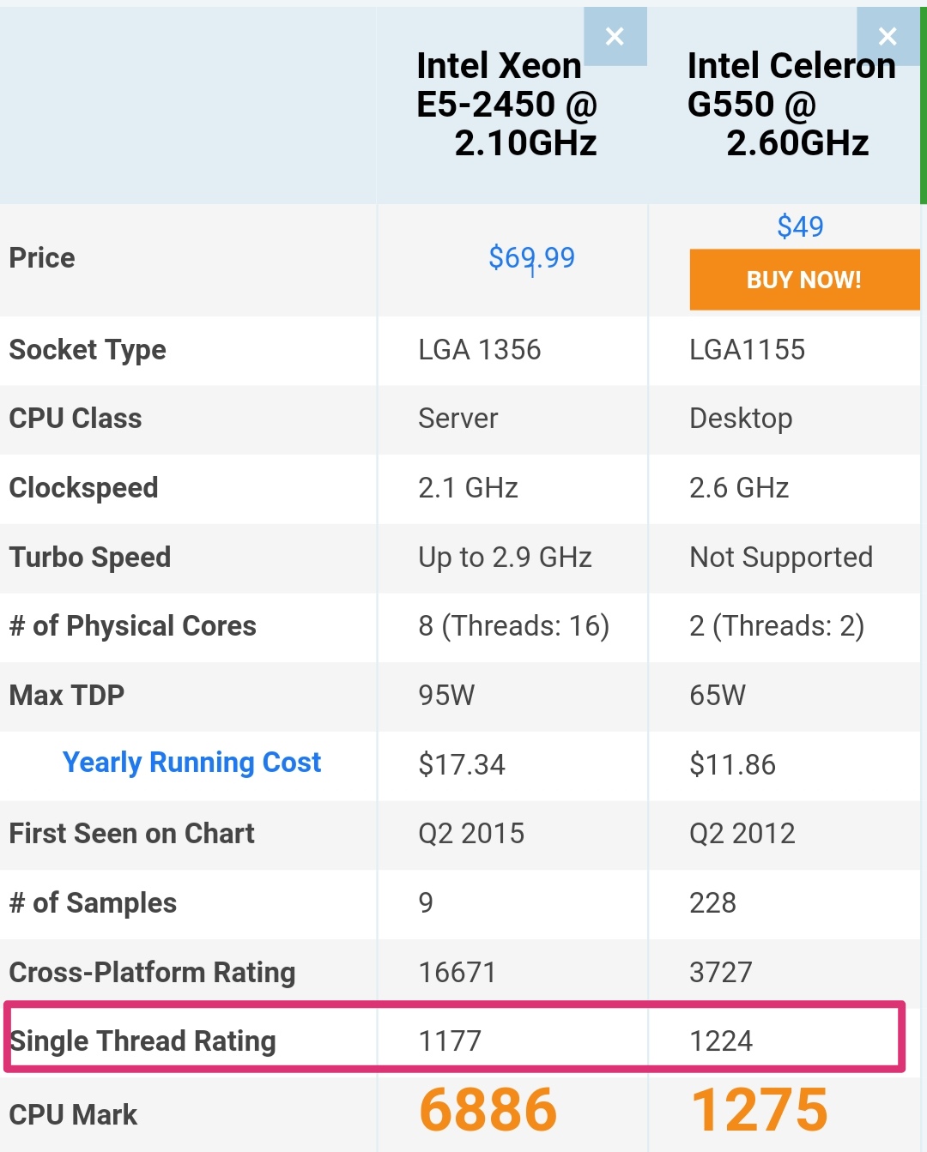Click the Max TDP row label
The width and height of the screenshot is (927, 1152).
coord(67,696)
